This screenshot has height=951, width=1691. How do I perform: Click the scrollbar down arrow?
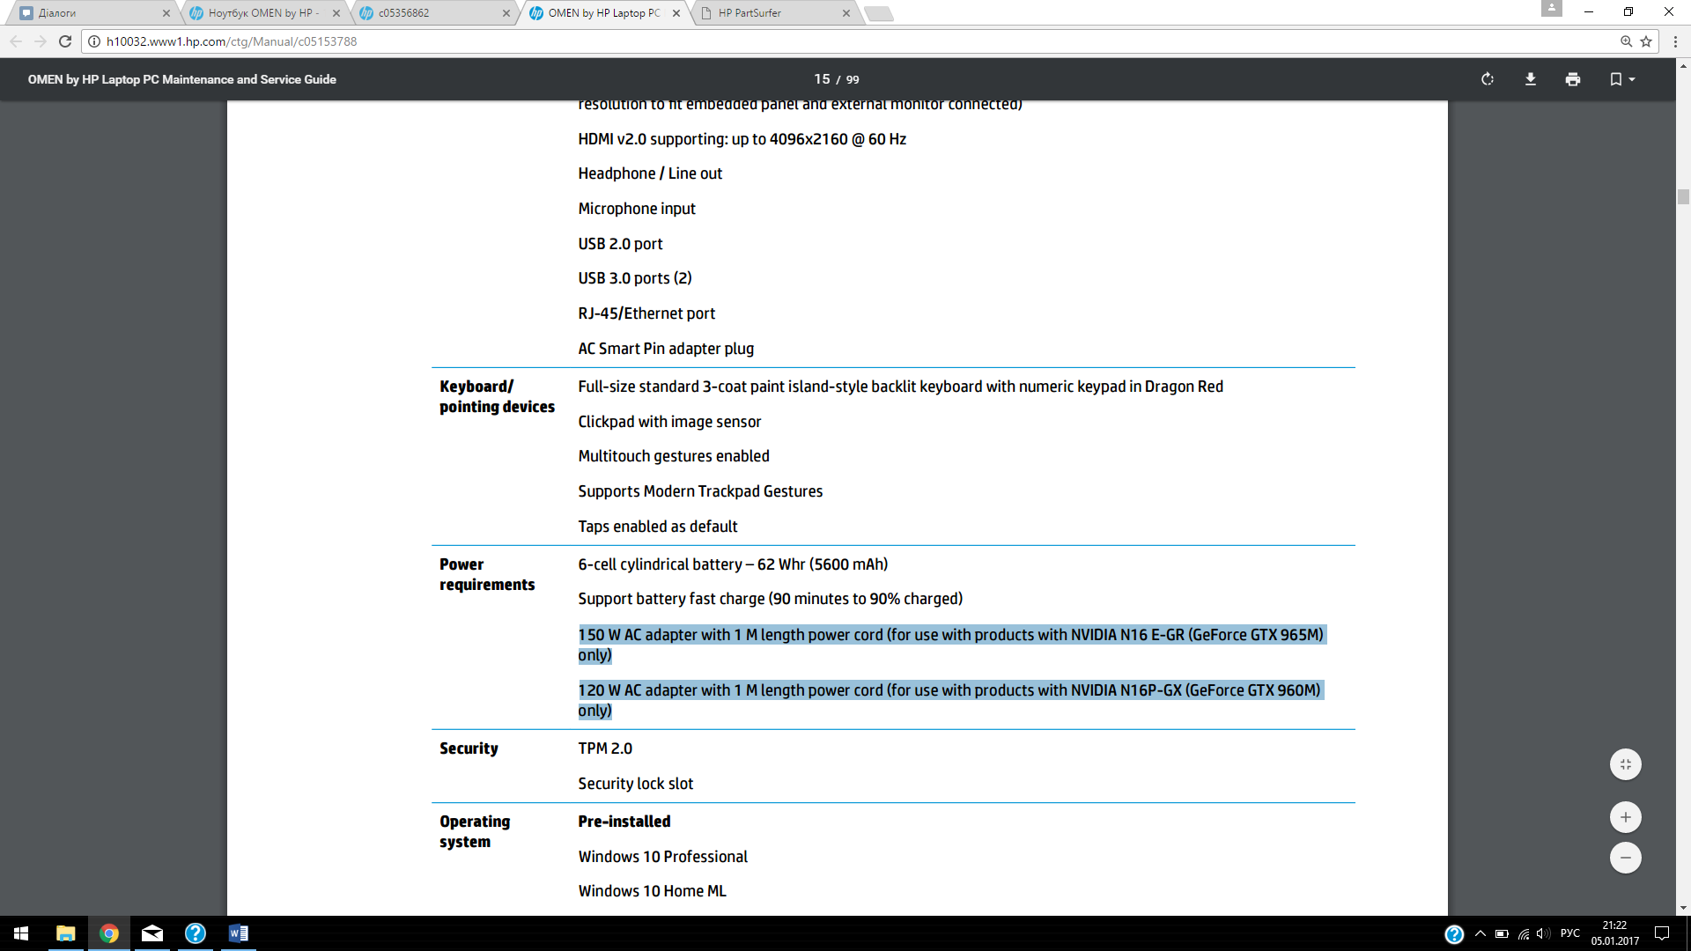[x=1683, y=908]
